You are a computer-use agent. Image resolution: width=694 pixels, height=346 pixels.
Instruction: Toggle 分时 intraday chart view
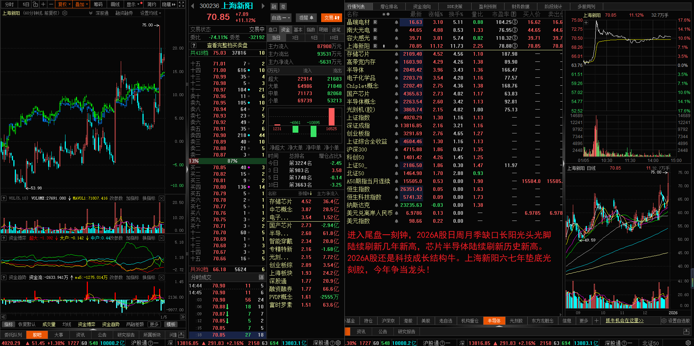point(9,4)
